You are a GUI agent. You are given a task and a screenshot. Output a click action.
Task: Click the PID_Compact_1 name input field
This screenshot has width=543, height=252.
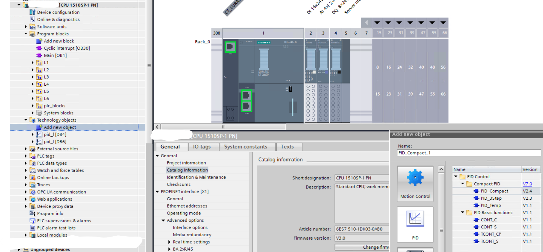click(x=468, y=153)
